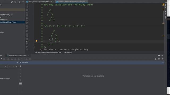This screenshot has width=170, height=95.
Task: Click the SerializeAndDeserializeBinaryTree breadcrumb
Action: point(48,52)
